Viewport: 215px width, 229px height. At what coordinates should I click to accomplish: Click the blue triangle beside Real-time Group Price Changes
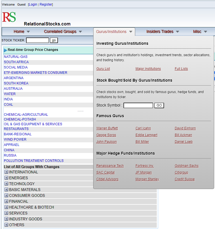click(x=5, y=50)
